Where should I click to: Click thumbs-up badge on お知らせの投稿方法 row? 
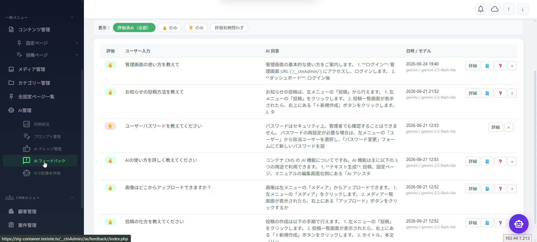pos(110,92)
